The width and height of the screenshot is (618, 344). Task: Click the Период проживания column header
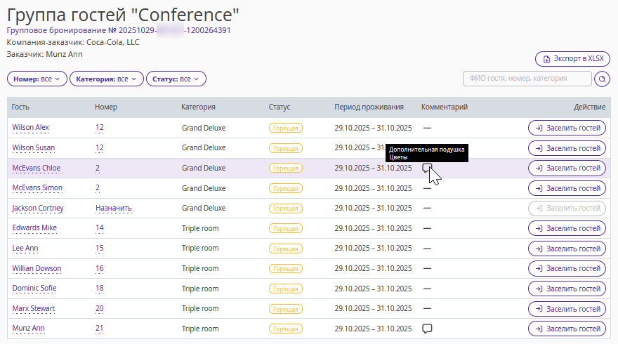[369, 107]
